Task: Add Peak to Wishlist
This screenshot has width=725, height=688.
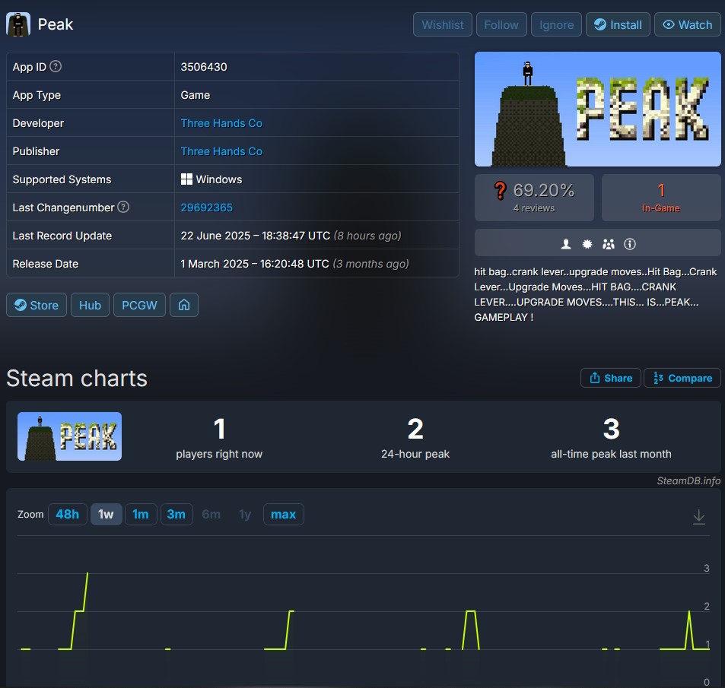Action: tap(443, 24)
